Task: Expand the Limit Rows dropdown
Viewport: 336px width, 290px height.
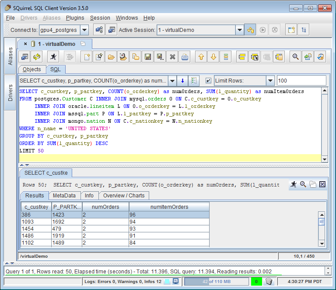Action: click(270, 81)
